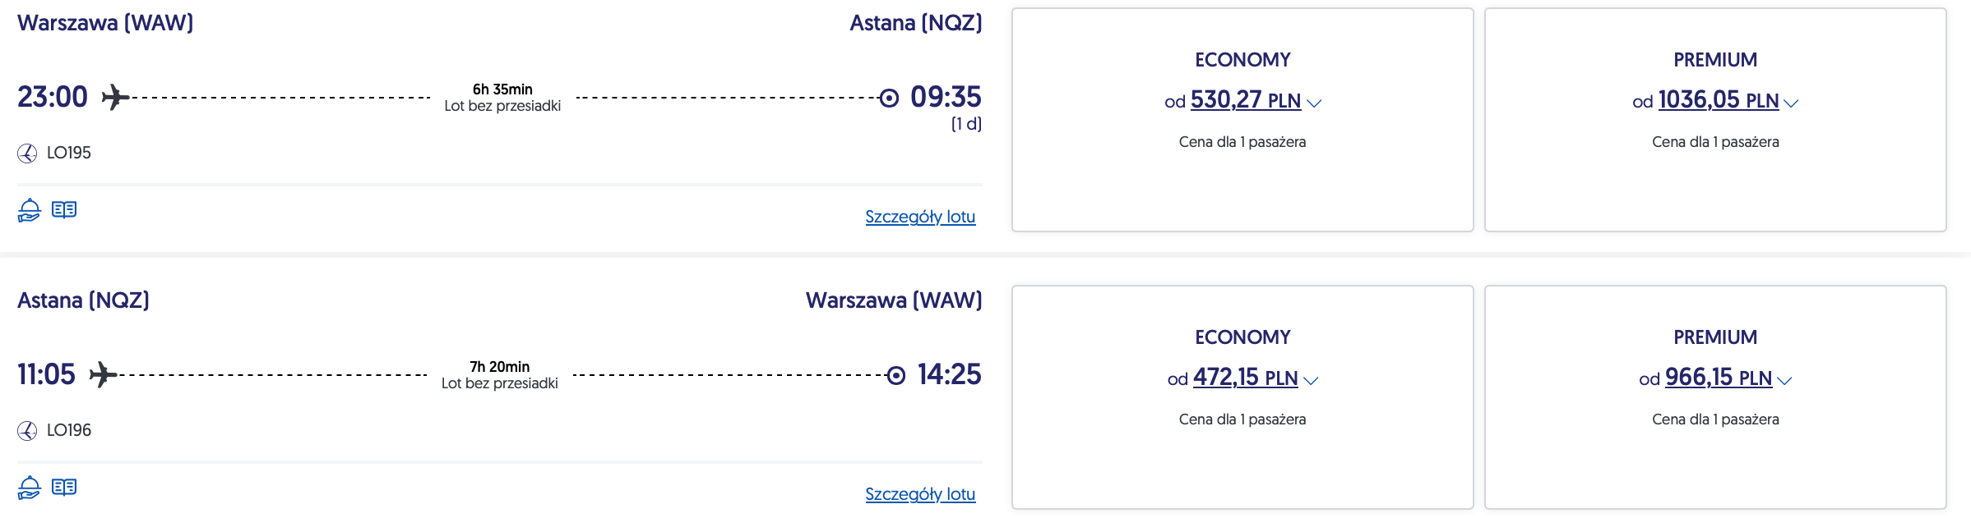This screenshot has height=527, width=1971.
Task: Click arrival marker icon next to 14:25
Action: tap(896, 376)
